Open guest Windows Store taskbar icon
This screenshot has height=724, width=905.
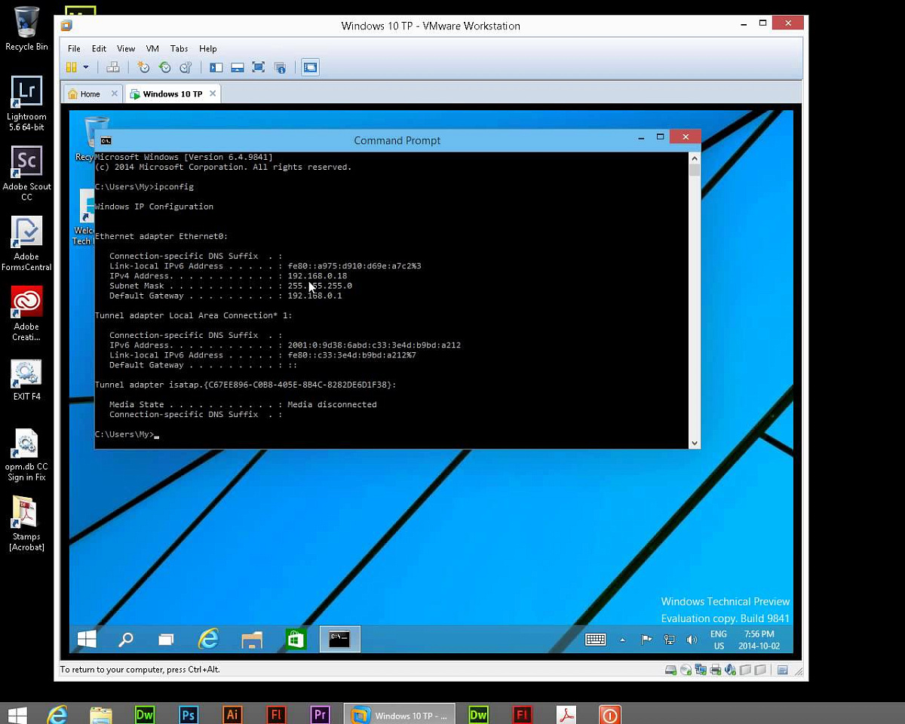[296, 640]
